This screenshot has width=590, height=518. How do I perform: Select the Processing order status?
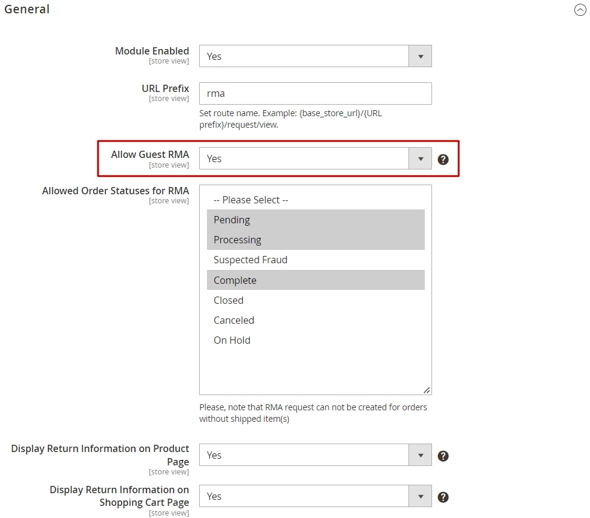coord(316,240)
